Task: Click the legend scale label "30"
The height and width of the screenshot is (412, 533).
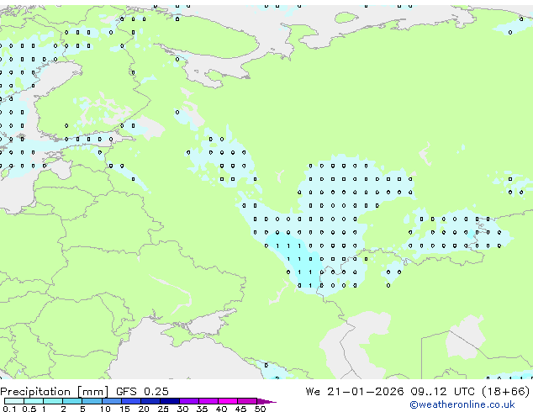Action: click(x=182, y=409)
